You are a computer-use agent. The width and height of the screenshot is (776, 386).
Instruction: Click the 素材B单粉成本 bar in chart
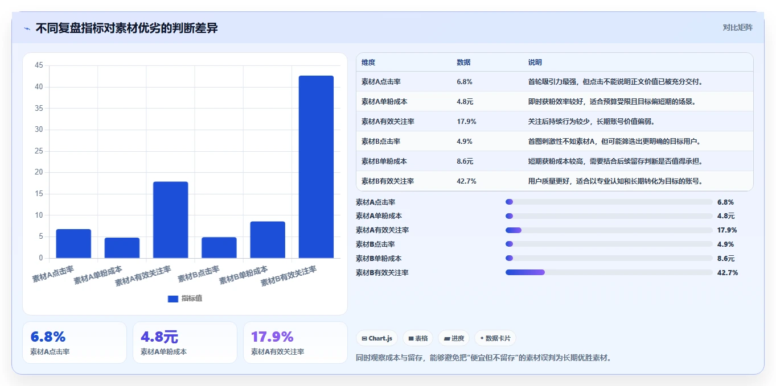(268, 240)
